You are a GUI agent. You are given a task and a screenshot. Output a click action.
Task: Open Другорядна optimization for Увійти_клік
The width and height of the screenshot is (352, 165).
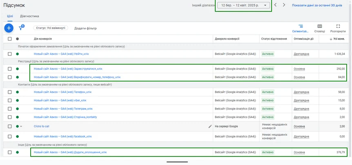pyautogui.click(x=301, y=54)
